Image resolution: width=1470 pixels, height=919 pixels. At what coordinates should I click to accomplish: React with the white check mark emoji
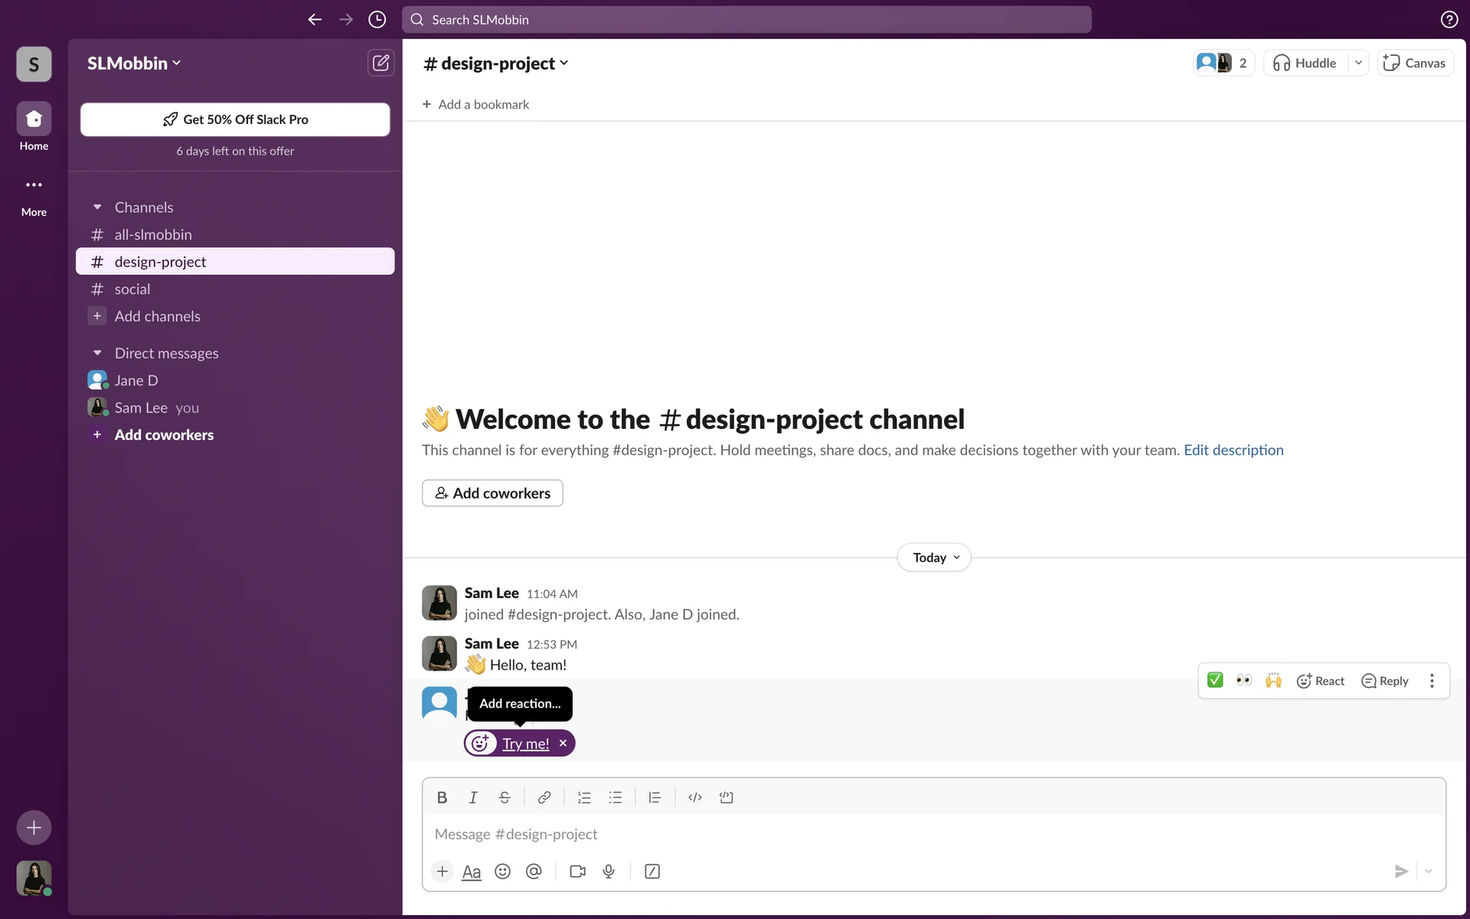(1215, 680)
